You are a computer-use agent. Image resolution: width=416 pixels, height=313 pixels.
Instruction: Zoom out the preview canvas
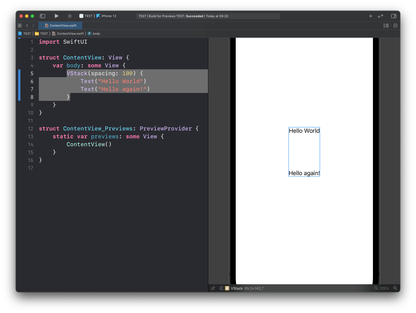tap(376, 288)
